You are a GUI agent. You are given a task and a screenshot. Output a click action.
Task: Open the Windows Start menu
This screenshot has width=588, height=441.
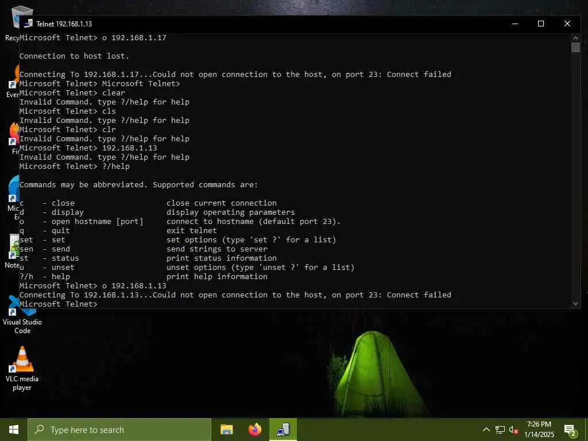(14, 430)
